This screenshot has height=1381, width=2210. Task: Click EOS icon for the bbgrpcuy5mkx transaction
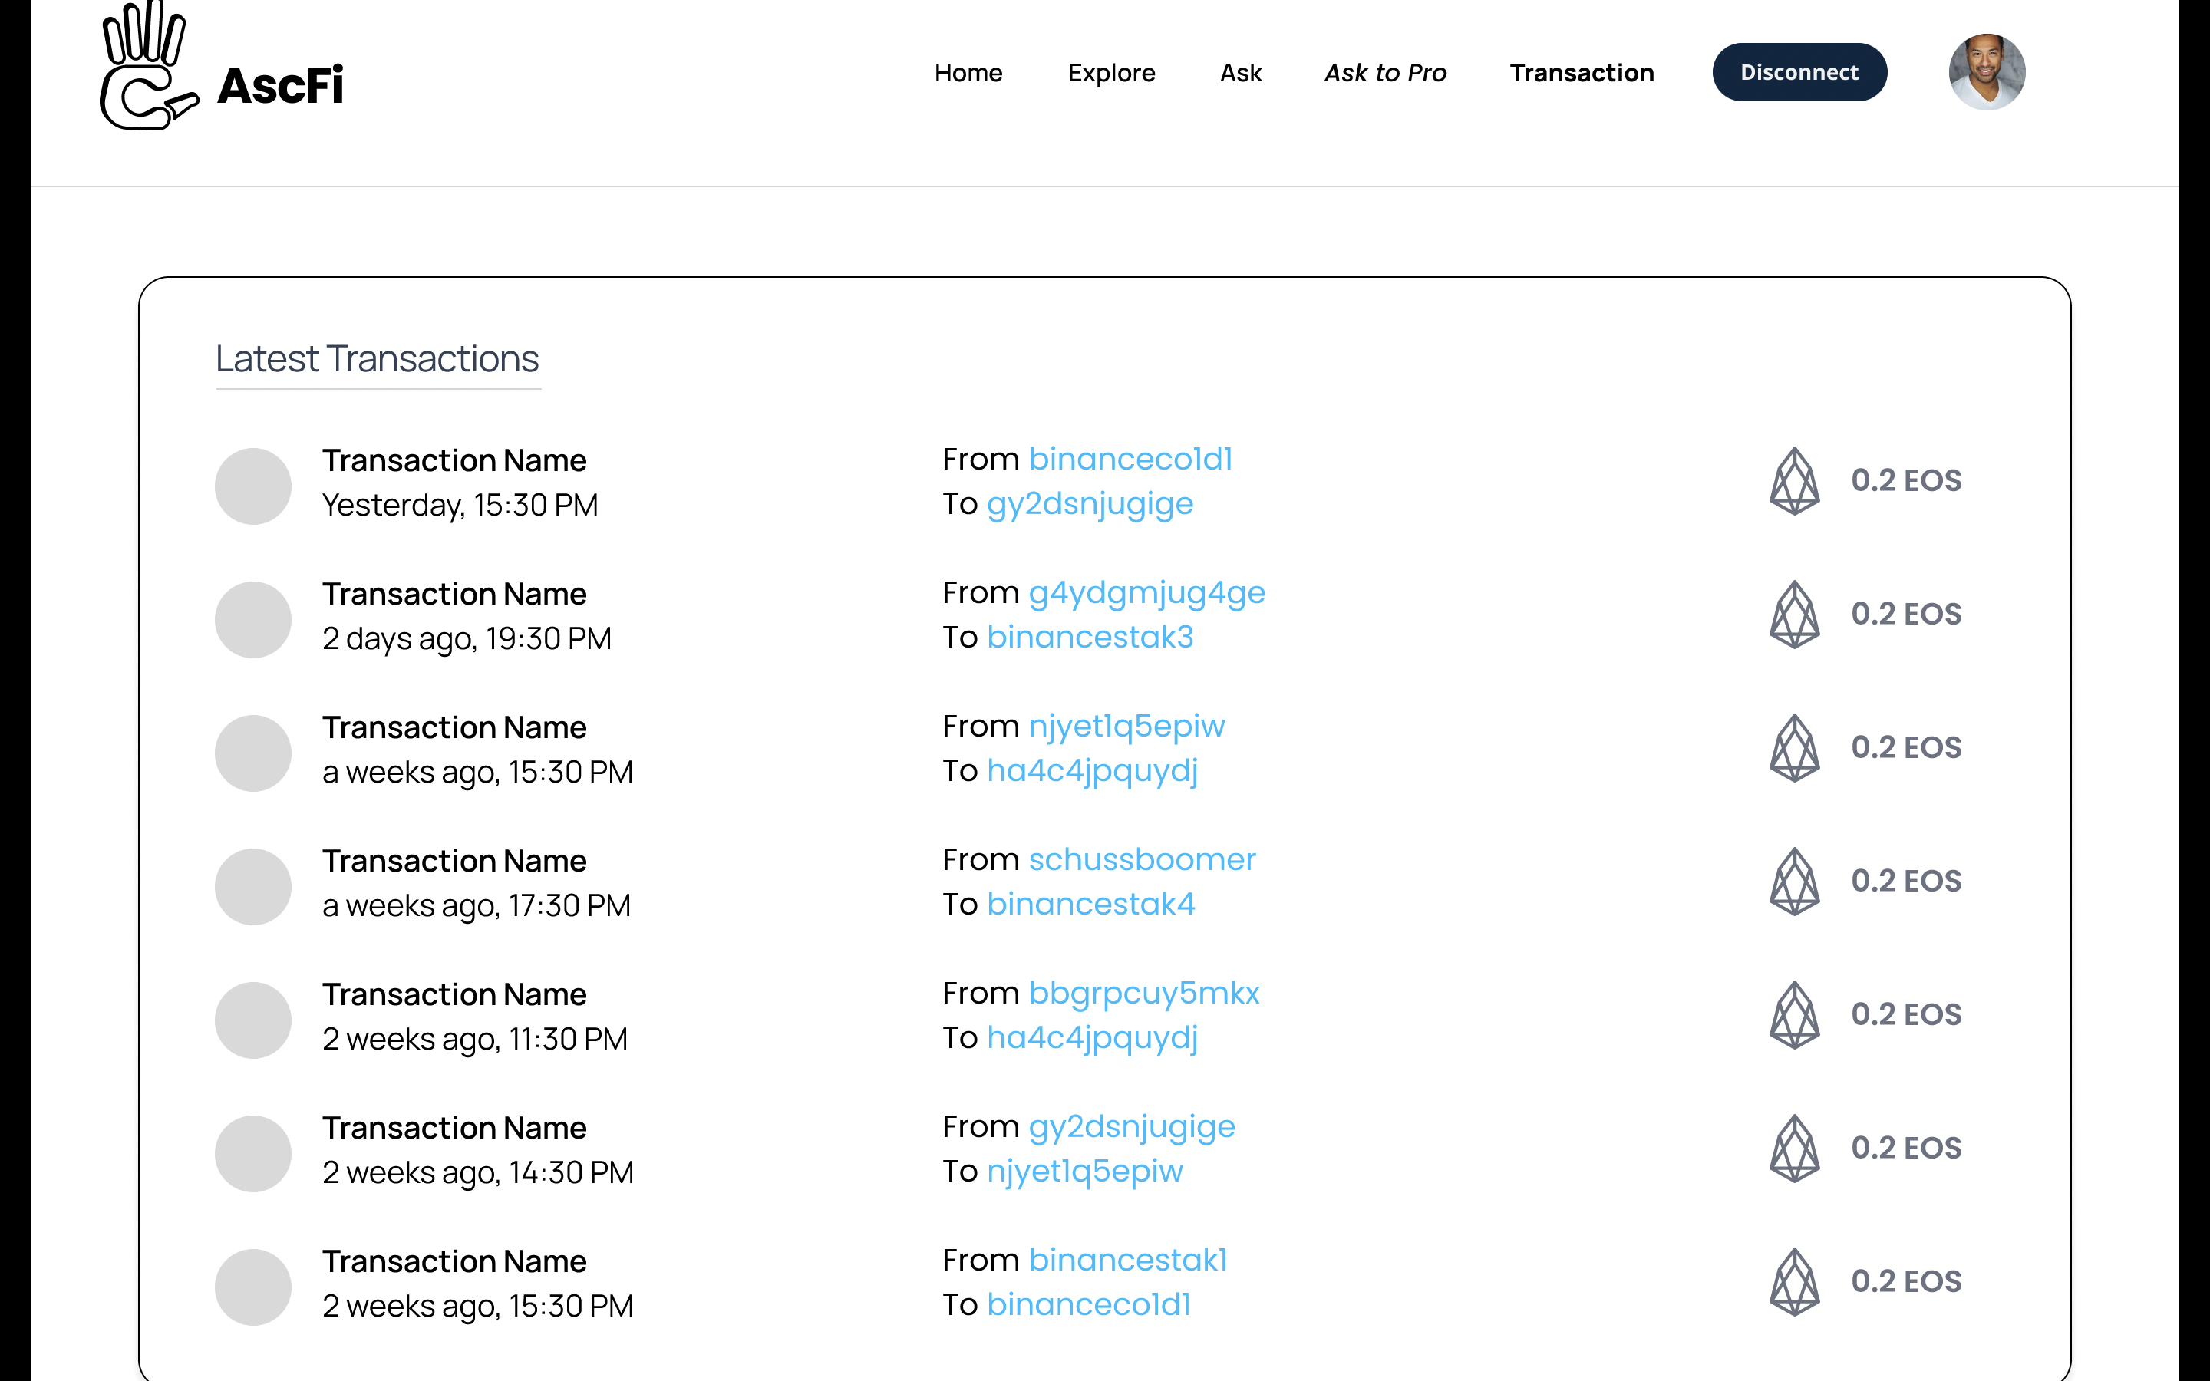1795,1015
